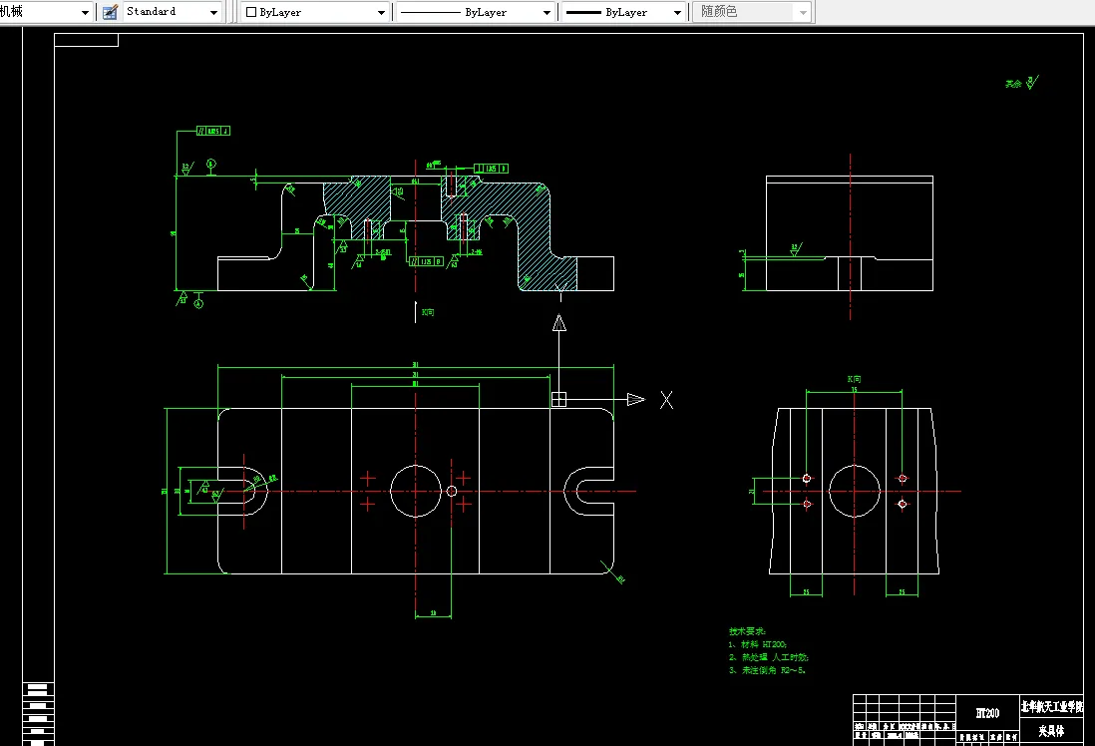The height and width of the screenshot is (746, 1095).
Task: Click the large circle in the K向 view
Action: click(855, 491)
